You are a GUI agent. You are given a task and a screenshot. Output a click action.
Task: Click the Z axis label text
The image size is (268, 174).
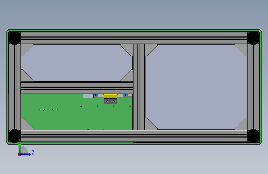(33, 153)
